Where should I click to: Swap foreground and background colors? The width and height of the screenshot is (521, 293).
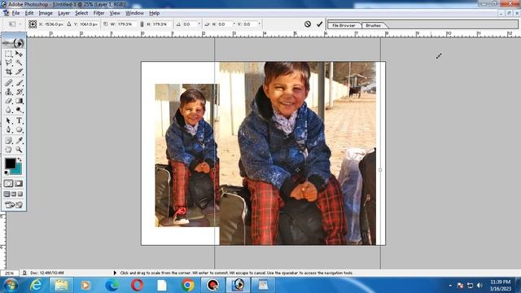click(x=20, y=160)
